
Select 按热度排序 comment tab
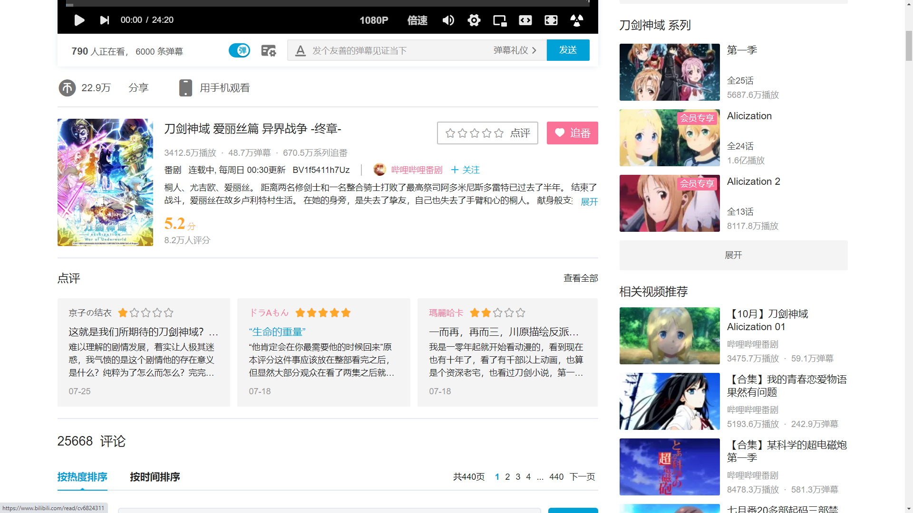click(82, 477)
